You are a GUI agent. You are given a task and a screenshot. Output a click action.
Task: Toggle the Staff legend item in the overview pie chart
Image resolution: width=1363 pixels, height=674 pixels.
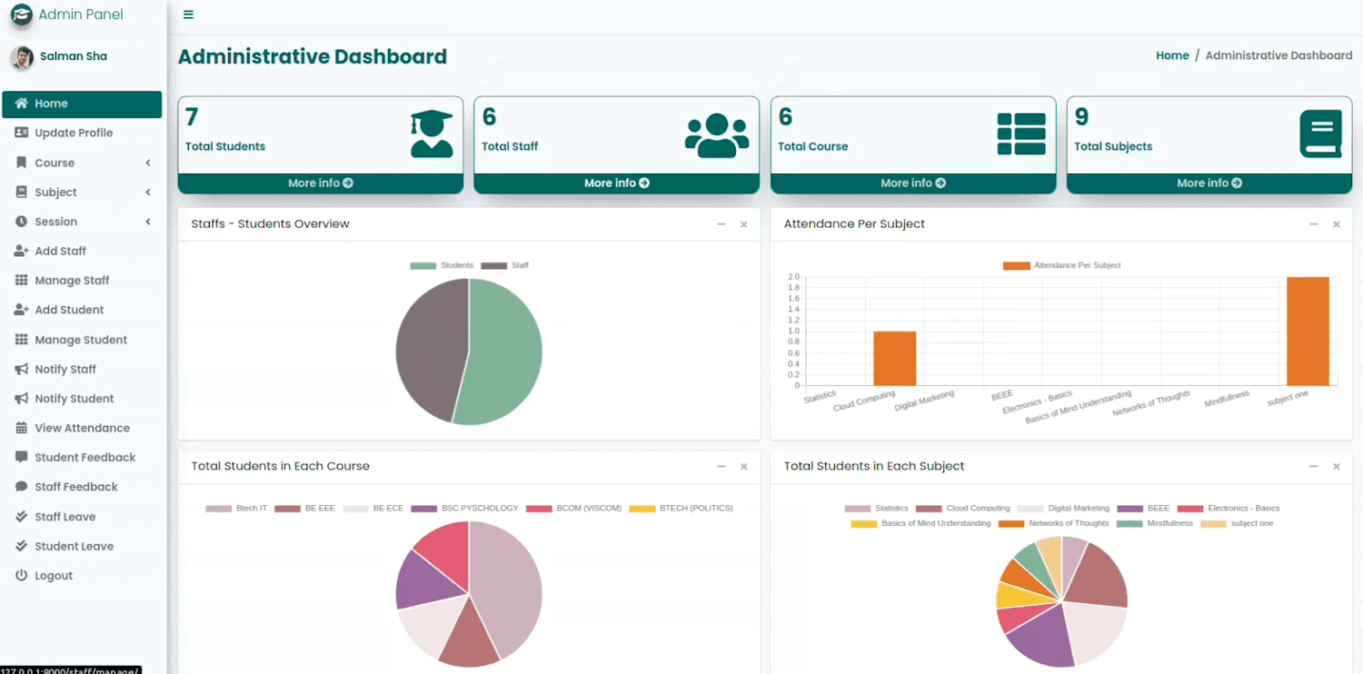[x=505, y=265]
